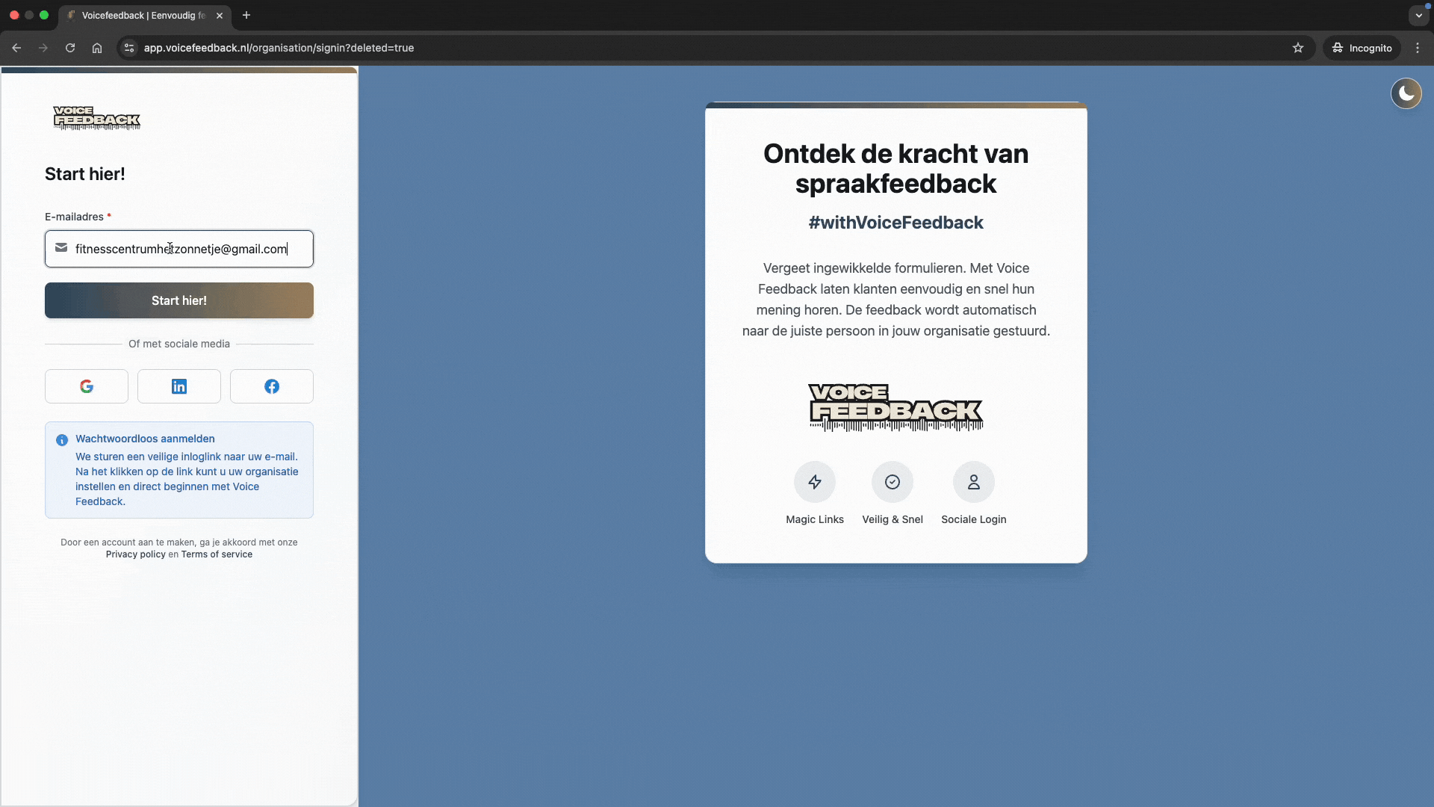Sign in with the Facebook icon button
The height and width of the screenshot is (807, 1434).
tap(272, 386)
